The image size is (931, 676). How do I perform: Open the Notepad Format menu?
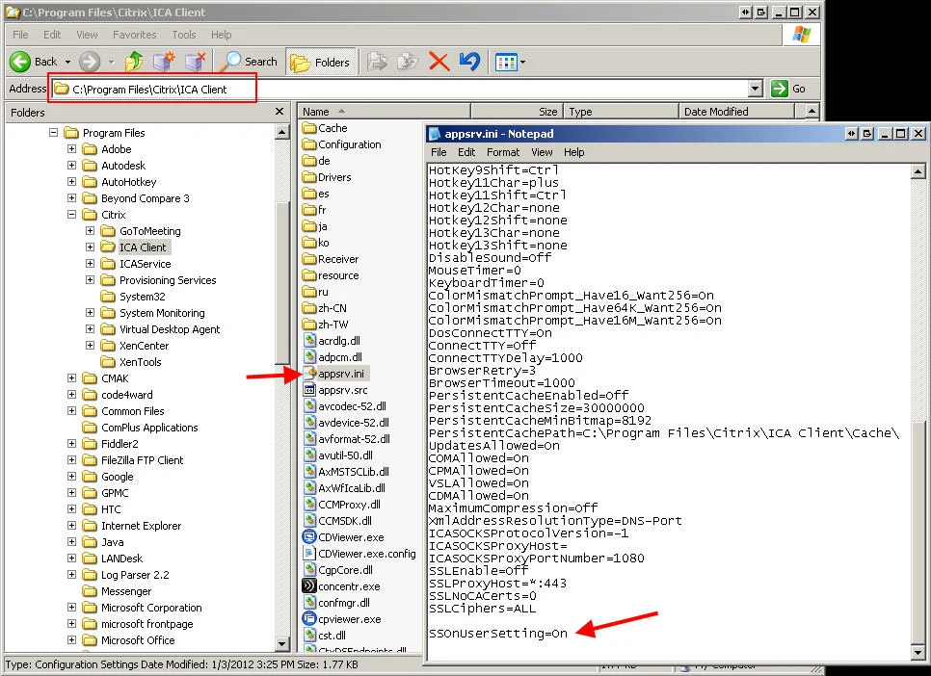click(x=503, y=152)
